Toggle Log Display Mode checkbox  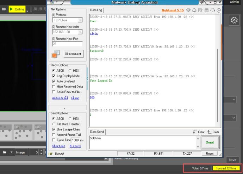click(54, 76)
